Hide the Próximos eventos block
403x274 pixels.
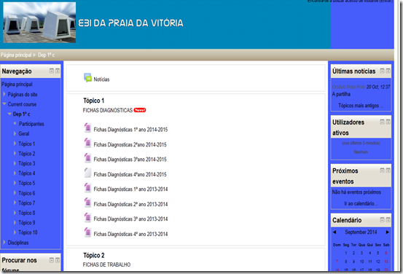coord(382,171)
